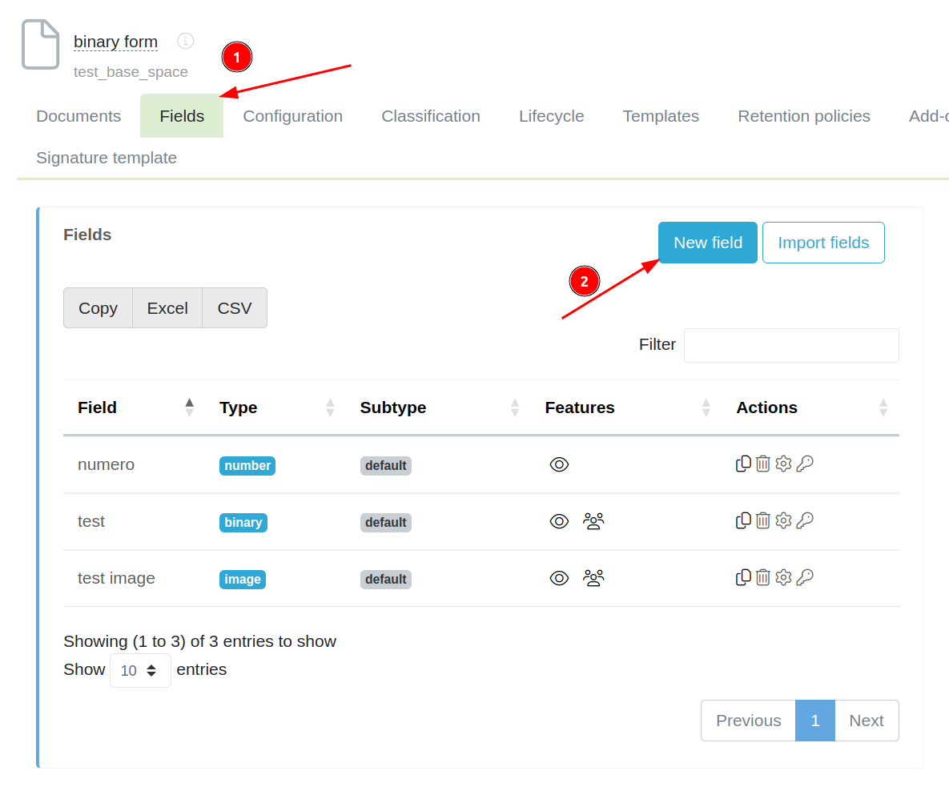Click the copy icon for numero field
This screenshot has height=787, width=949.
pyautogui.click(x=743, y=464)
